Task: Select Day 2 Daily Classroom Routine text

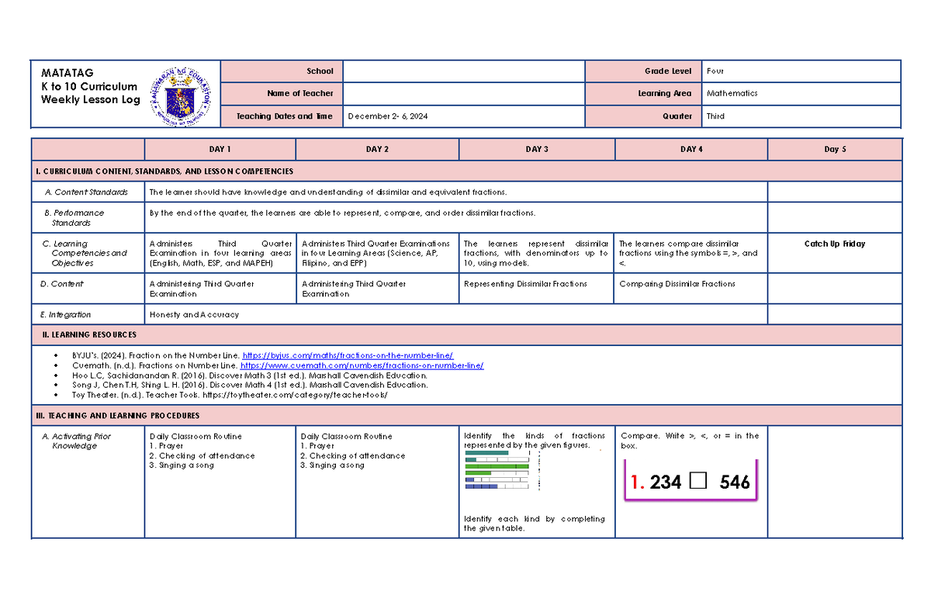Action: click(x=353, y=451)
